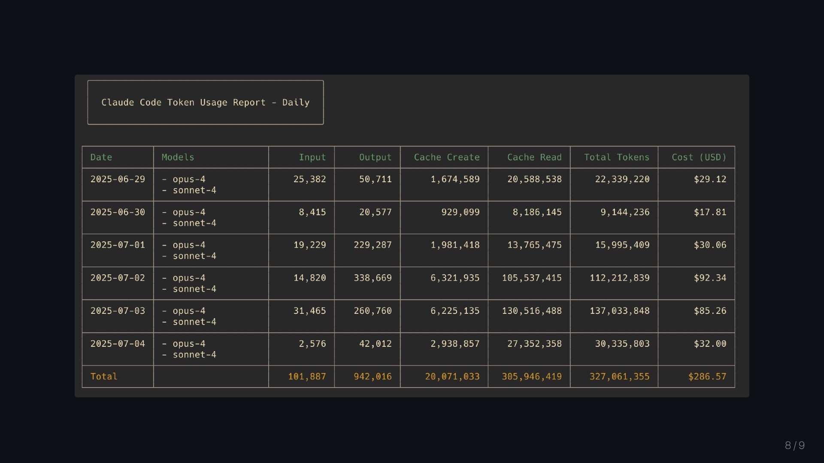Select total cost $286.57
824x463 pixels.
click(x=707, y=376)
